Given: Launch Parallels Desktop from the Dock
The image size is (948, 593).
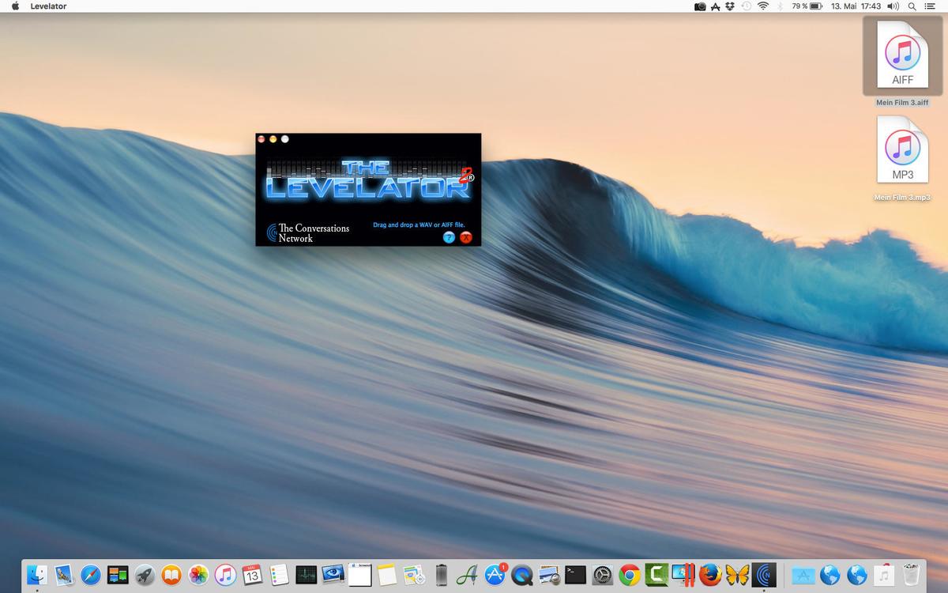Looking at the screenshot, I should pos(683,575).
